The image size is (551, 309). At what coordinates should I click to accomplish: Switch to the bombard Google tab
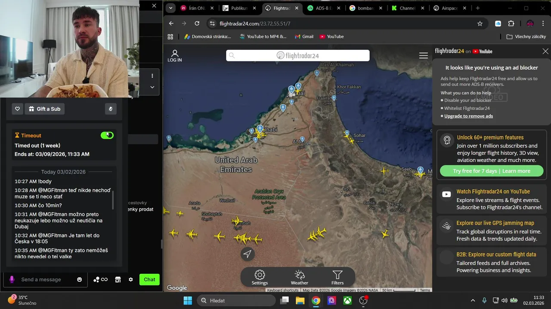click(366, 8)
